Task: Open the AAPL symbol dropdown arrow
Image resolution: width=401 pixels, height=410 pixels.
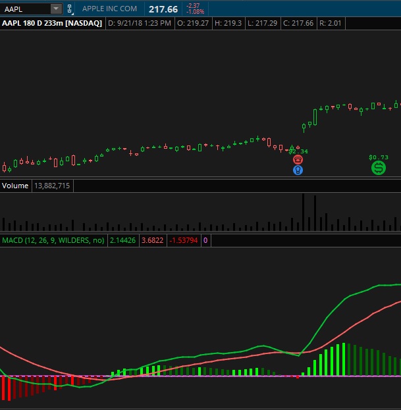Action: 56,9
